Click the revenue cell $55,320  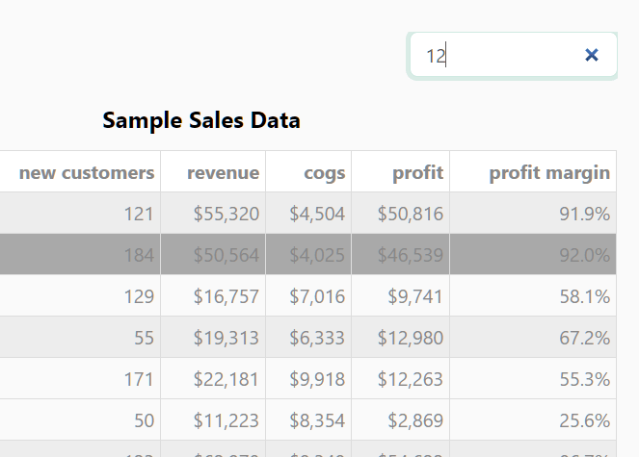[x=226, y=214]
